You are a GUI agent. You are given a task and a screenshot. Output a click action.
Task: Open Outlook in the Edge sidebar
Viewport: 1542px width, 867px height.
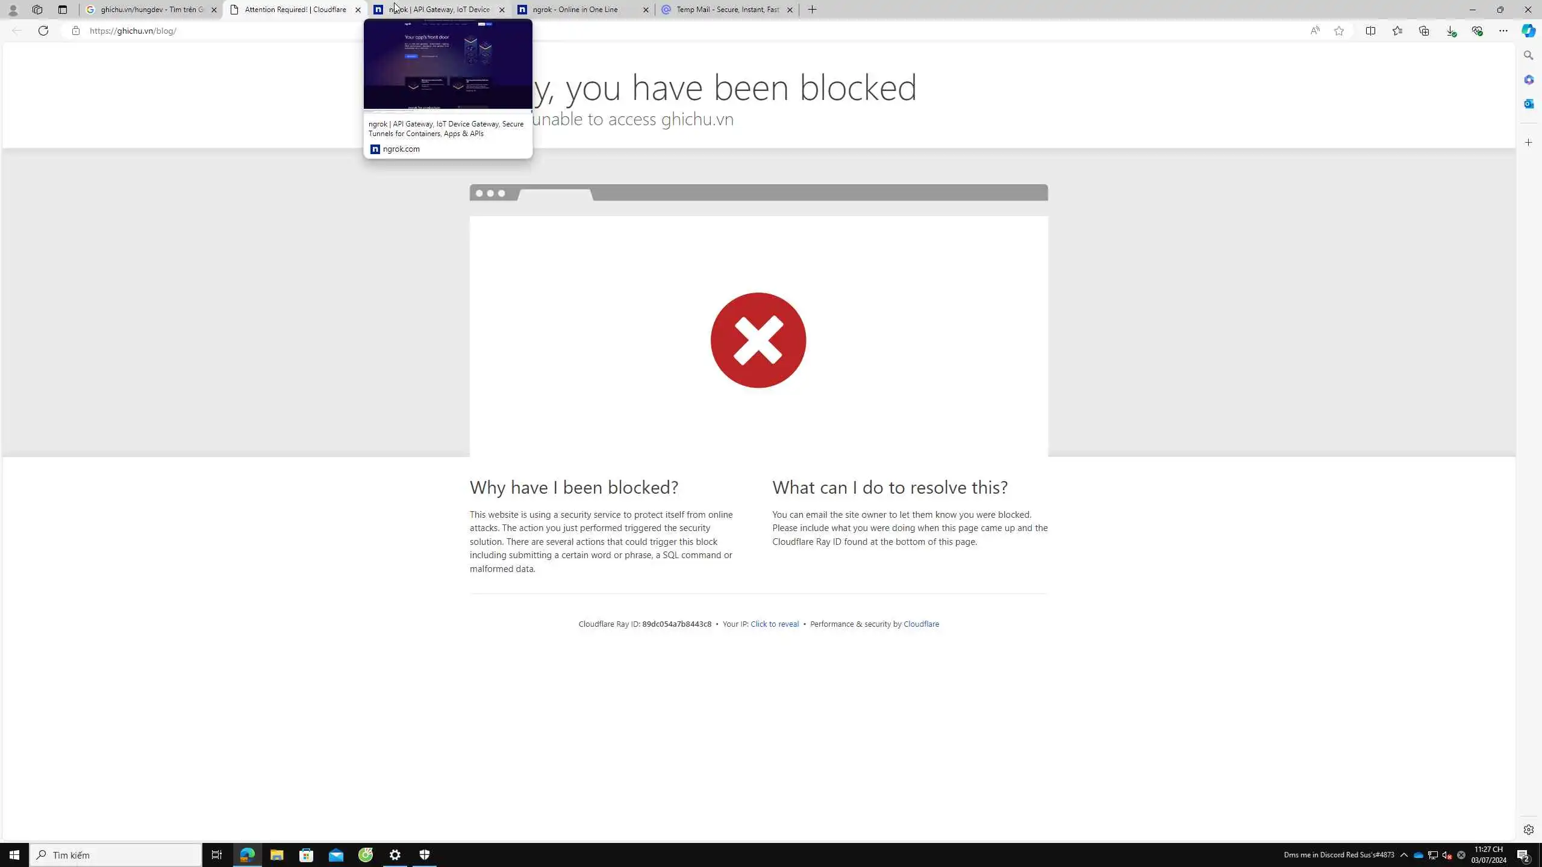[1528, 104]
